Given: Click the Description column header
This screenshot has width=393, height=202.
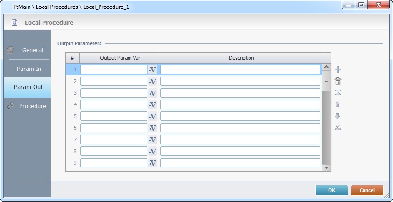Looking at the screenshot, I should pos(241,58).
